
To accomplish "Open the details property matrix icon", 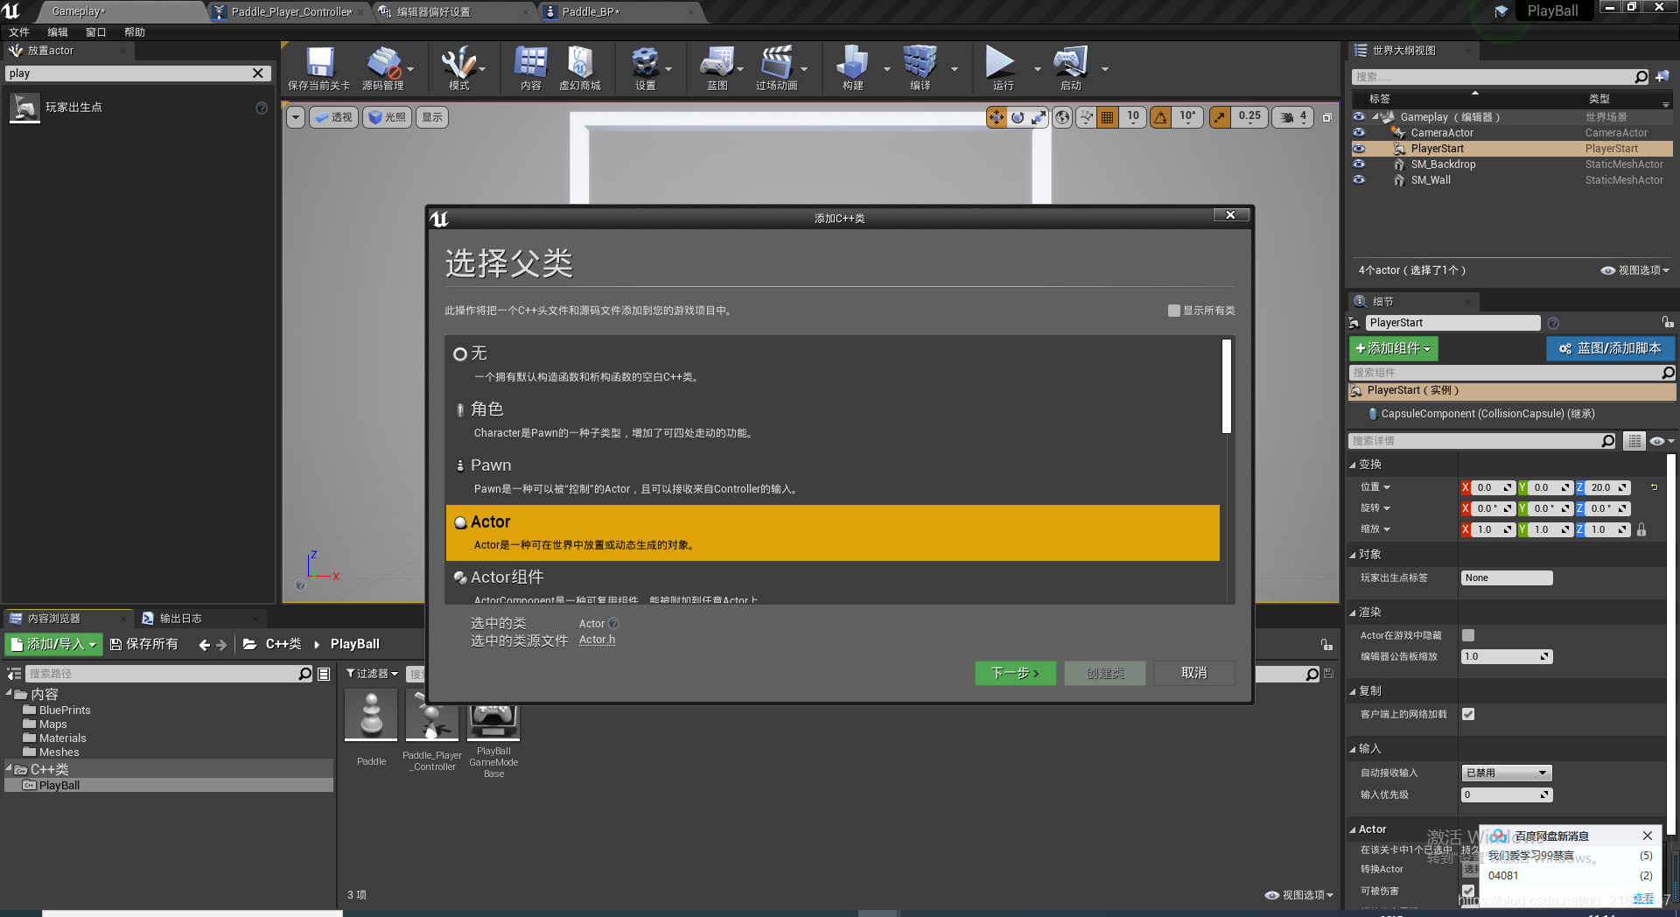I will (1634, 441).
